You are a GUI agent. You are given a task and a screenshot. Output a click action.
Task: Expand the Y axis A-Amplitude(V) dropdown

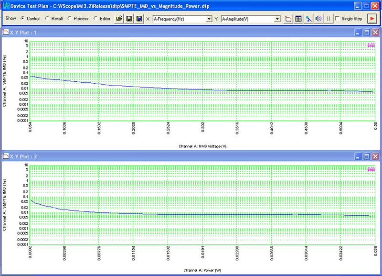coord(277,19)
